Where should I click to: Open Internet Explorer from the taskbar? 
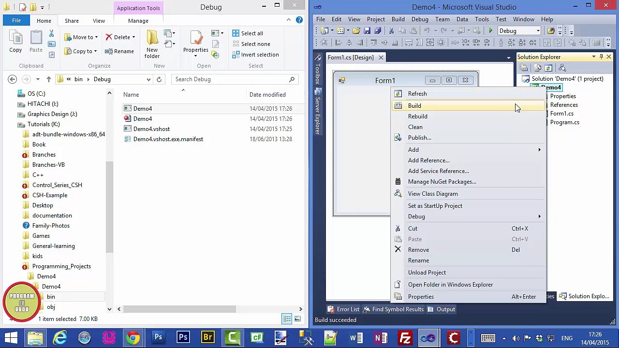click(60, 337)
